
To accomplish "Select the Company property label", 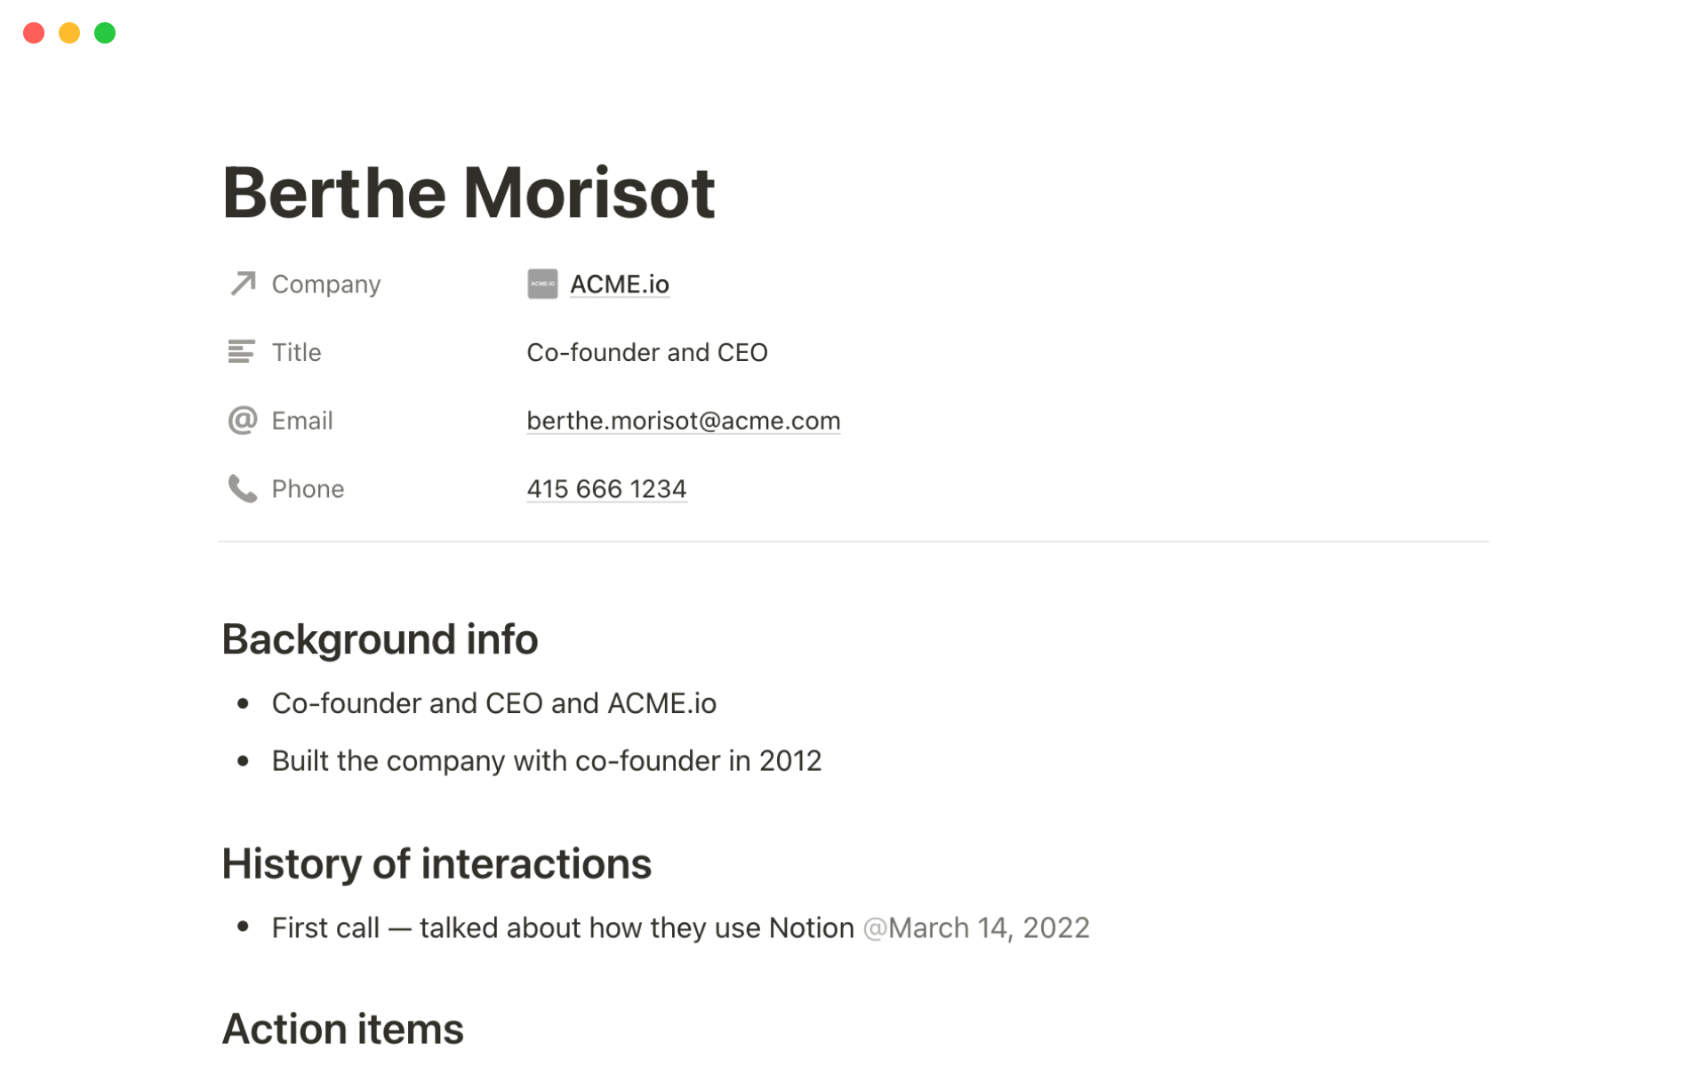I will click(325, 285).
